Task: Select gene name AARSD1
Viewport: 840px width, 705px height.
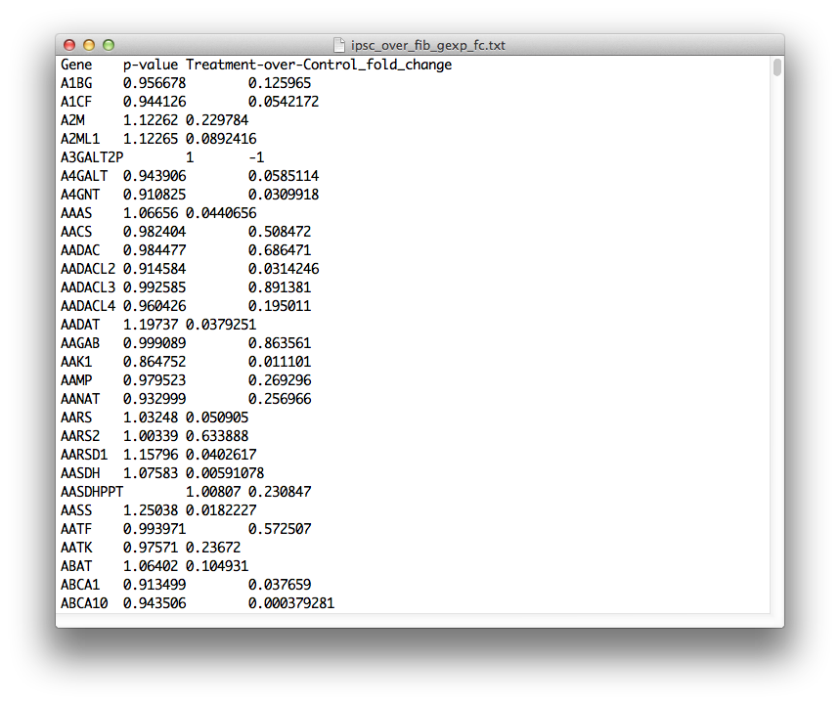Action: click(84, 455)
